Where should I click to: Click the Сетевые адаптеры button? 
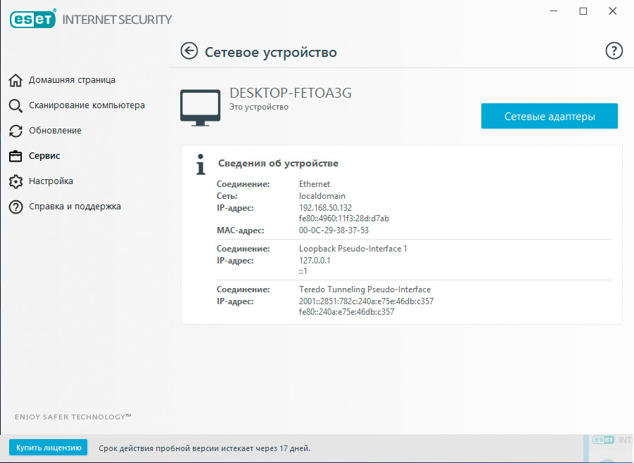click(549, 116)
